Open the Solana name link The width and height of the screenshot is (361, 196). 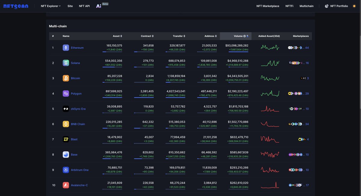pos(76,63)
